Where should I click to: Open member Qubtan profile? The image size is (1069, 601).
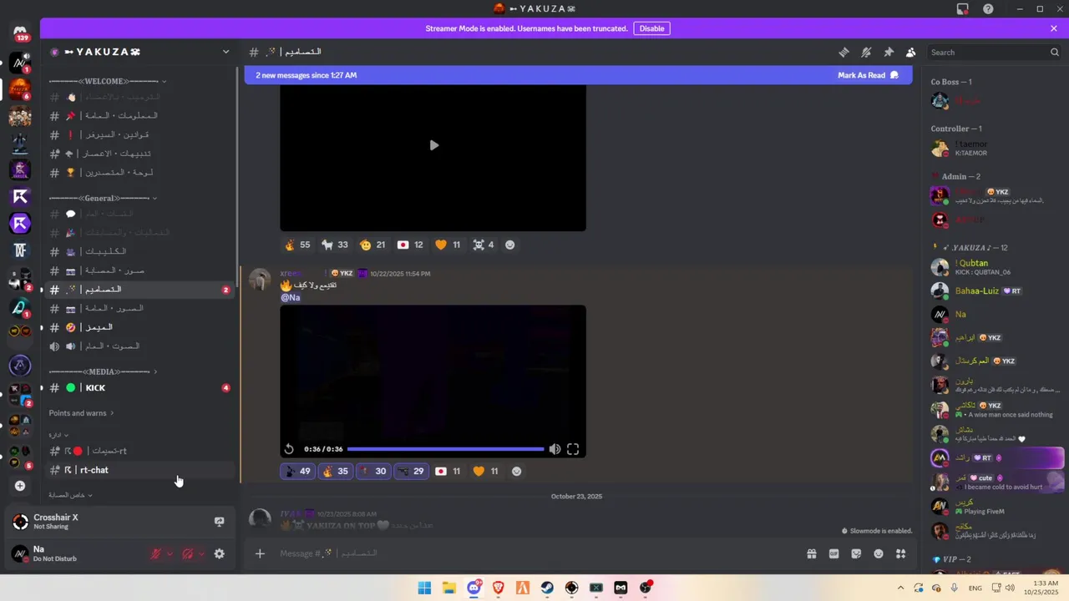coord(996,267)
